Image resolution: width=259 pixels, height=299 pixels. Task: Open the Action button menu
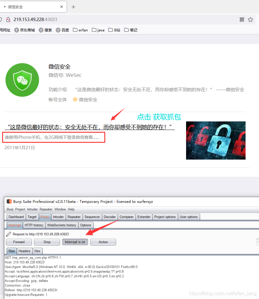click(x=103, y=242)
